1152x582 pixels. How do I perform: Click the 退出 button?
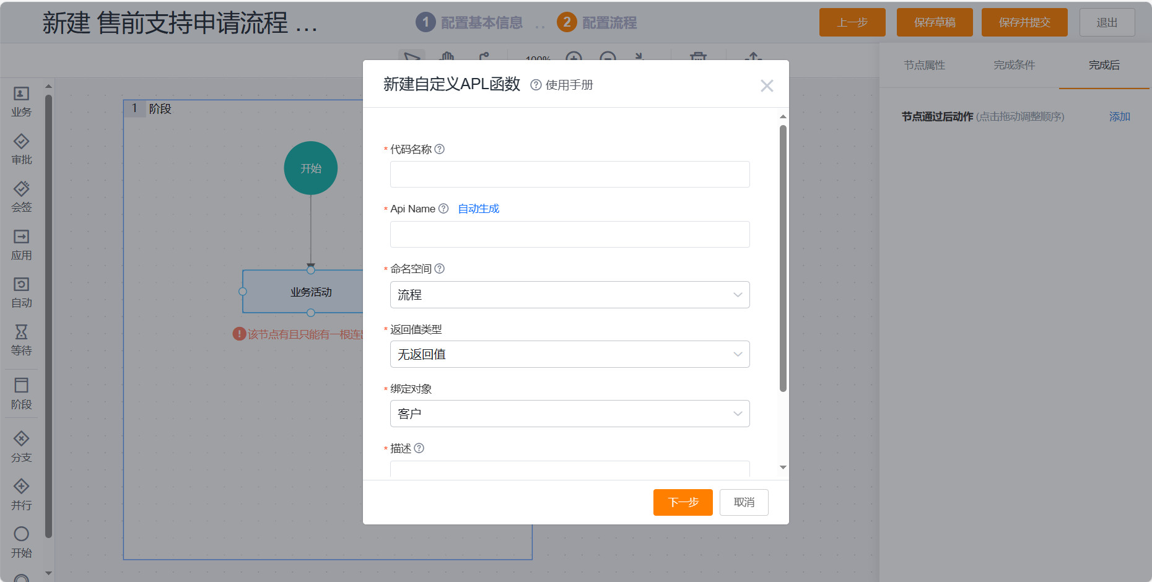[1107, 22]
